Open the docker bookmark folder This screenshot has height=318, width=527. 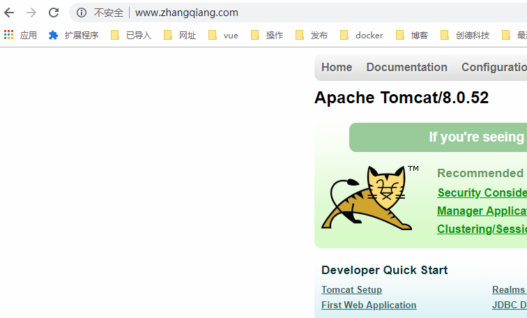[x=361, y=35]
